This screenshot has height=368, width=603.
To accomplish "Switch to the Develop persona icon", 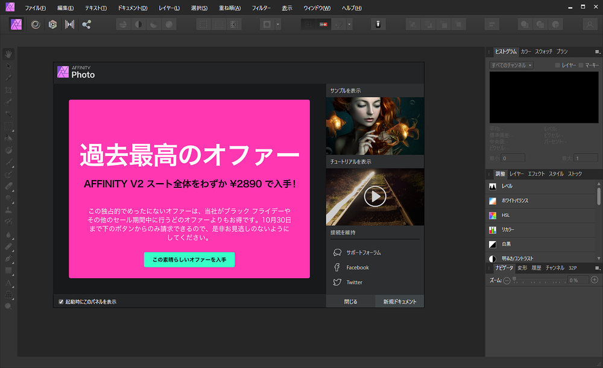I will 52,25.
